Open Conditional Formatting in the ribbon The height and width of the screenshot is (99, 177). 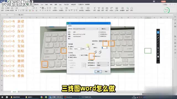coord(82,9)
